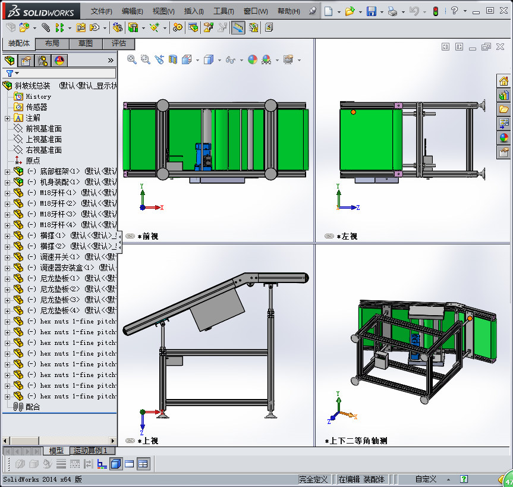This screenshot has height=487, width=513.
Task: Click the Interference Detection icon
Action: coord(254,27)
